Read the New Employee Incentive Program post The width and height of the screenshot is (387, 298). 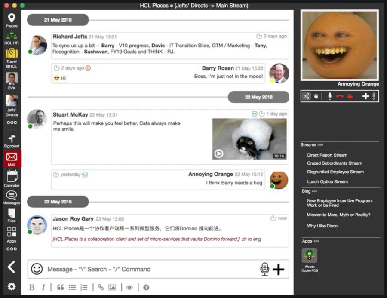[340, 203]
